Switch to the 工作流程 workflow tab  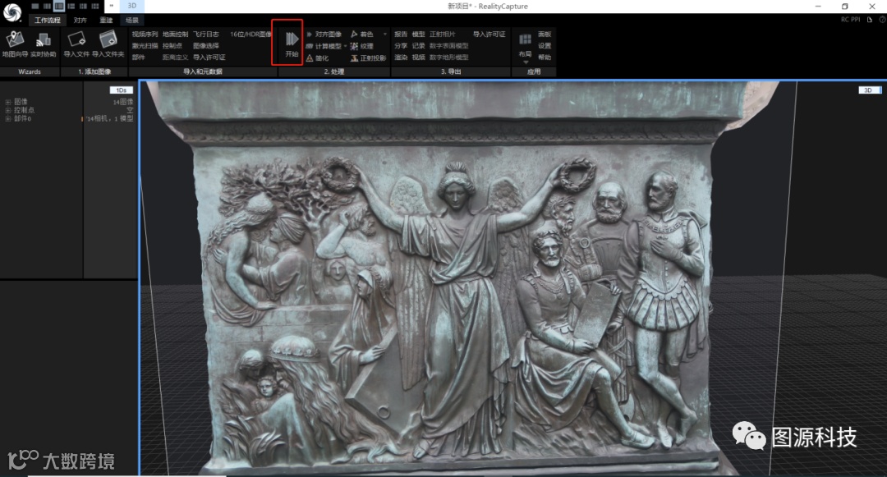[x=48, y=21]
